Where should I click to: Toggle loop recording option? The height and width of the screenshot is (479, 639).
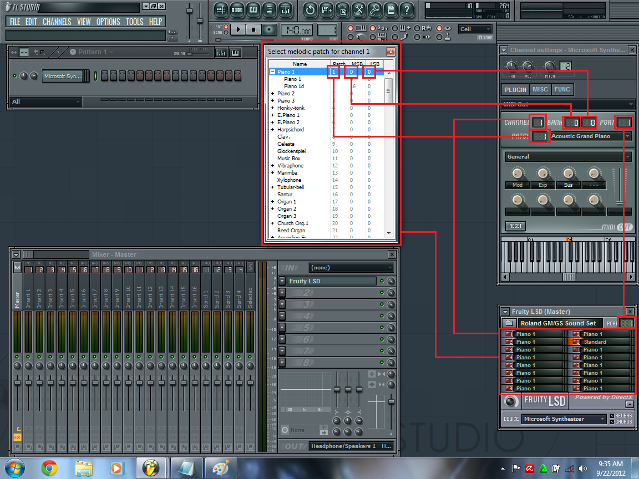pos(417,28)
